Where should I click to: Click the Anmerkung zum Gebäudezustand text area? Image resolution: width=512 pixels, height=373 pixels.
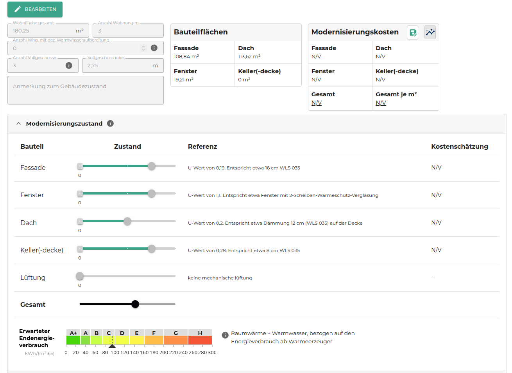(x=85, y=90)
